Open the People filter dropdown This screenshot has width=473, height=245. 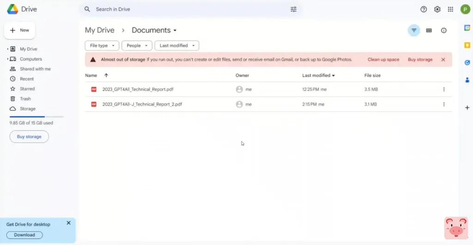137,46
